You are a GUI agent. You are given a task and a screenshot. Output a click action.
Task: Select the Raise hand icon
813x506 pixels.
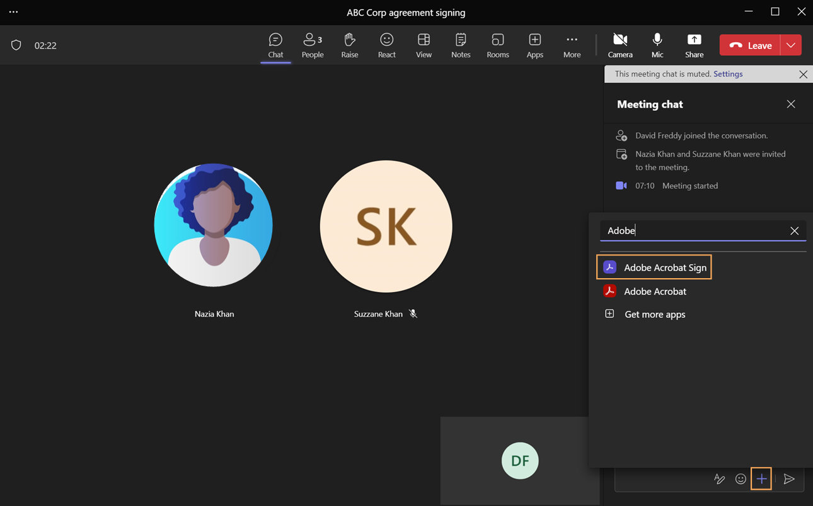349,45
